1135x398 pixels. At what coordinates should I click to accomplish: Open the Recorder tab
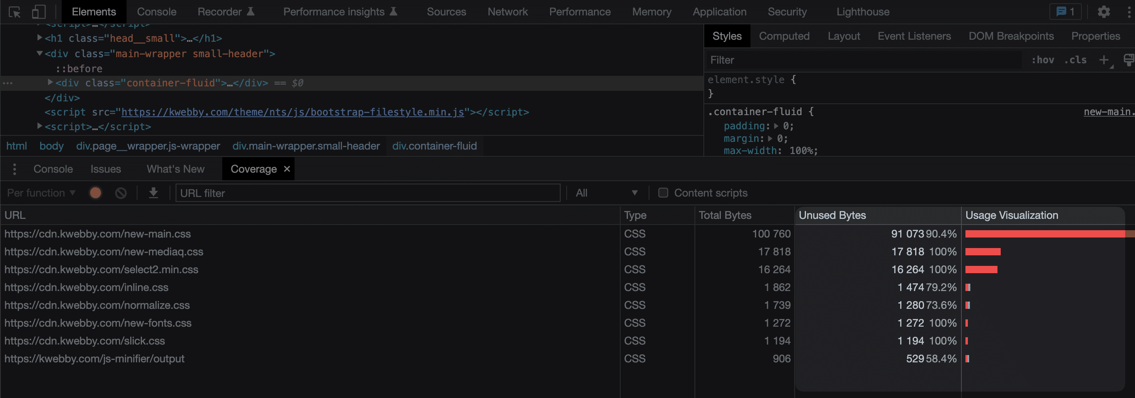[226, 12]
